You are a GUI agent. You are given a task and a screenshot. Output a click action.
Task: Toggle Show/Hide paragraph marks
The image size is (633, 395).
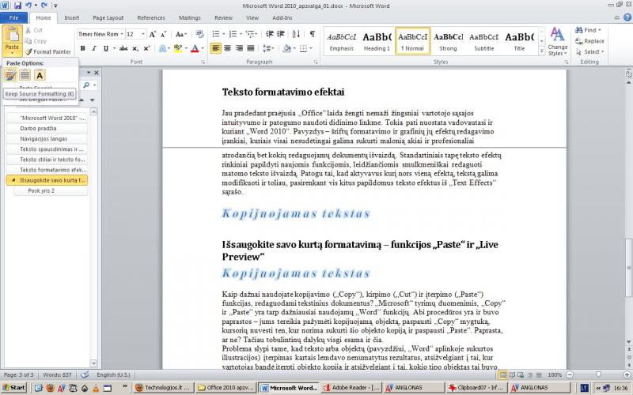pos(312,34)
